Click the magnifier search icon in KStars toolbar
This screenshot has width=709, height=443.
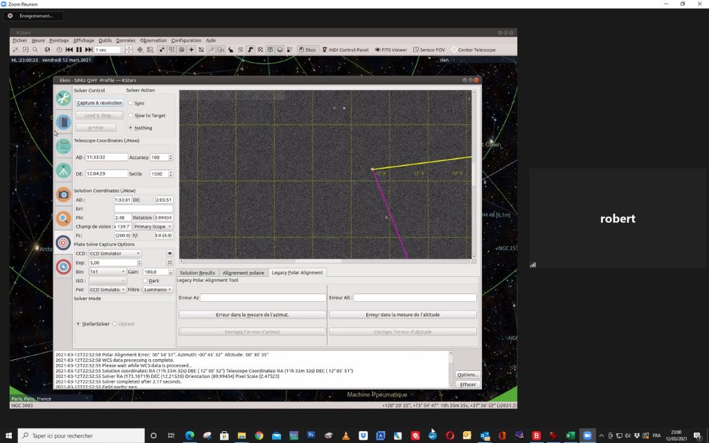click(x=35, y=50)
